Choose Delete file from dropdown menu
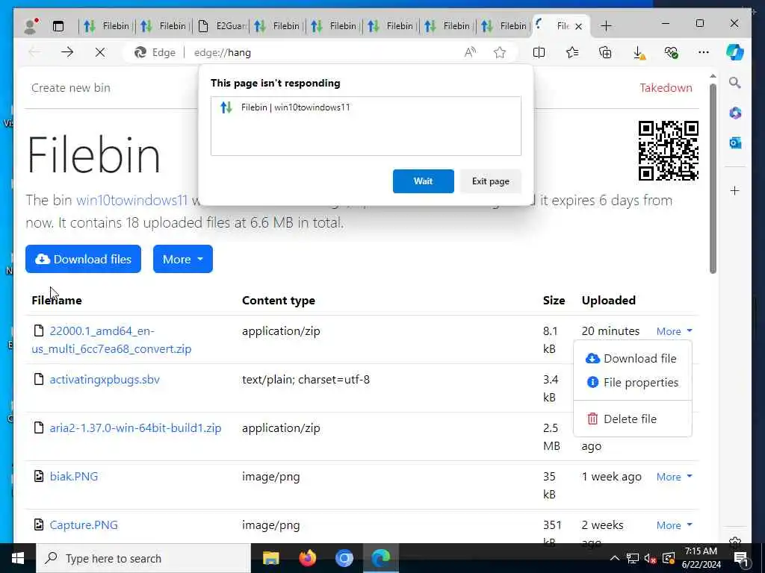 632,419
